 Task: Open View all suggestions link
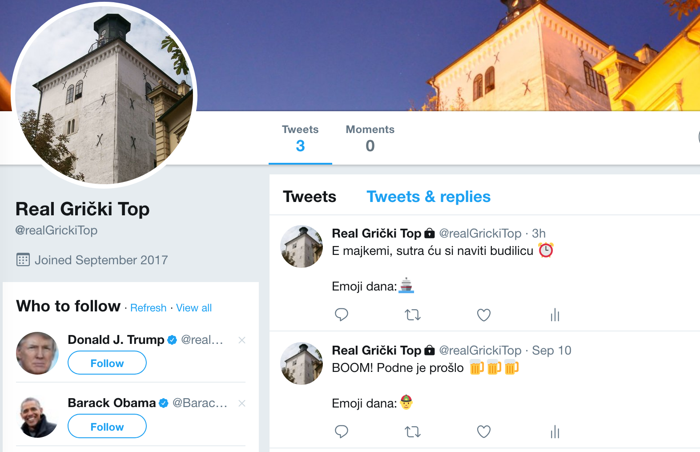[x=194, y=308]
